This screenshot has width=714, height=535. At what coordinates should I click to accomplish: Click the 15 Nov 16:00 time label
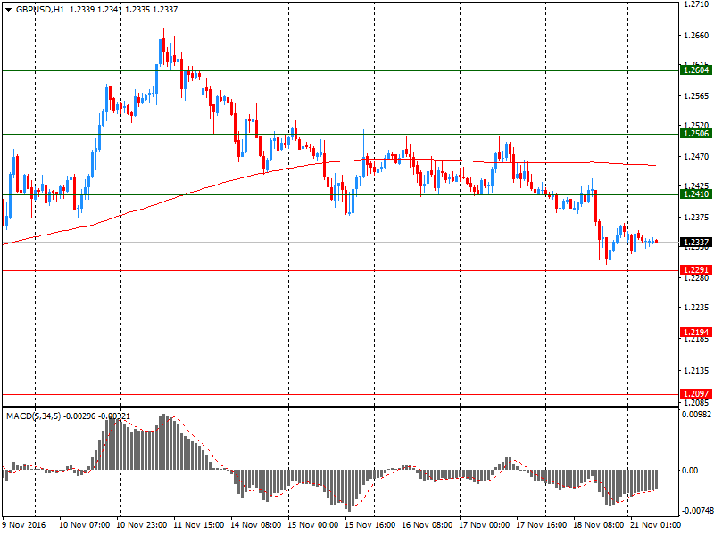coord(369,525)
